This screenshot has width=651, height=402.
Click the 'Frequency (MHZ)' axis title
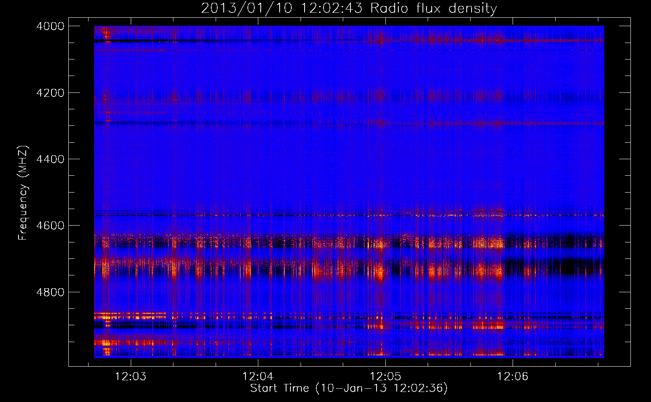(x=23, y=193)
